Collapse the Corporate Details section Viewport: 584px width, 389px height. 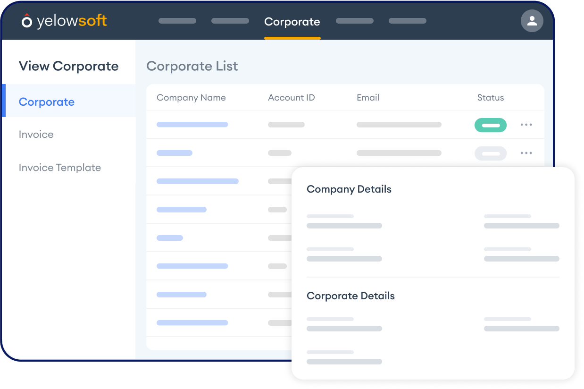pyautogui.click(x=350, y=296)
